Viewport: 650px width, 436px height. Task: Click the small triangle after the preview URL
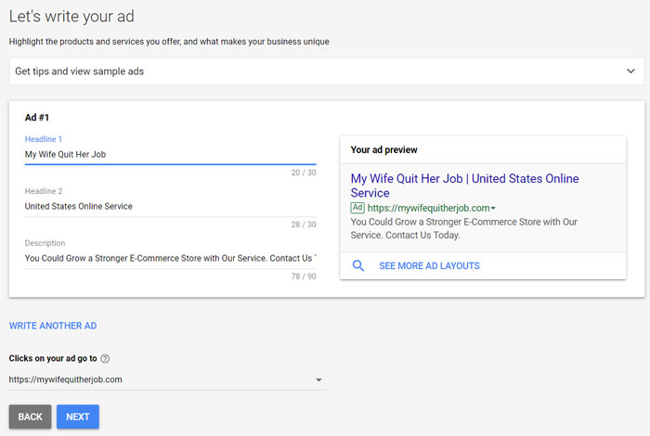pos(493,209)
